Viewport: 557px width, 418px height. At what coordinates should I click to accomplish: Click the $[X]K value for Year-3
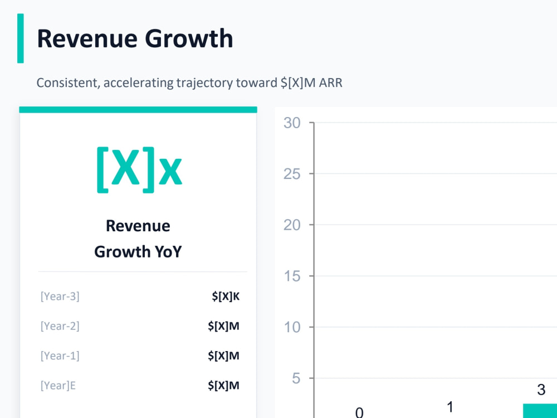(226, 296)
